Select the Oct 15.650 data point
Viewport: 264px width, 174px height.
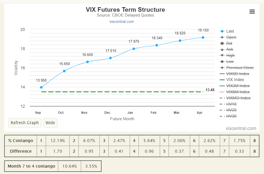click(x=64, y=71)
